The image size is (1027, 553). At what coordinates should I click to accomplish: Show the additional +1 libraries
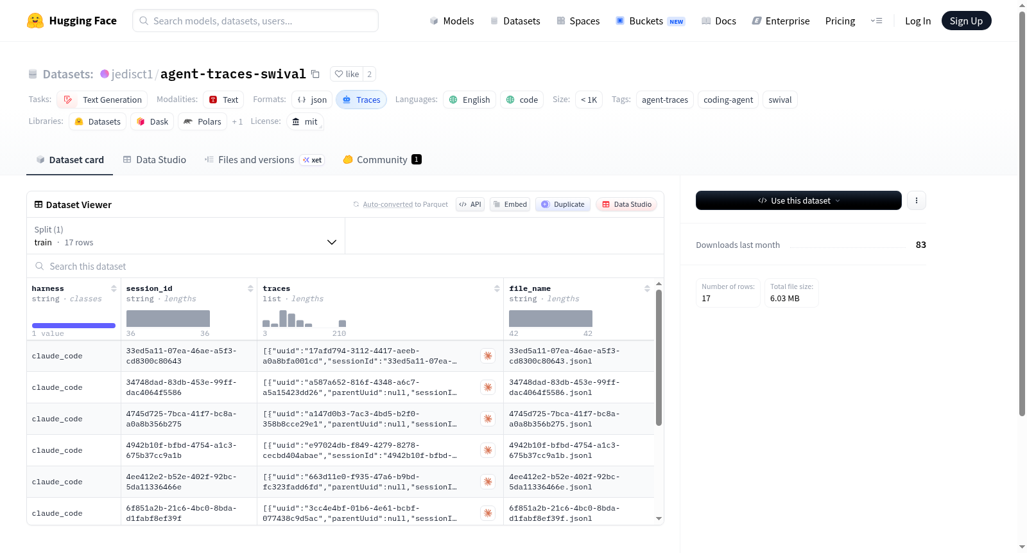click(237, 121)
